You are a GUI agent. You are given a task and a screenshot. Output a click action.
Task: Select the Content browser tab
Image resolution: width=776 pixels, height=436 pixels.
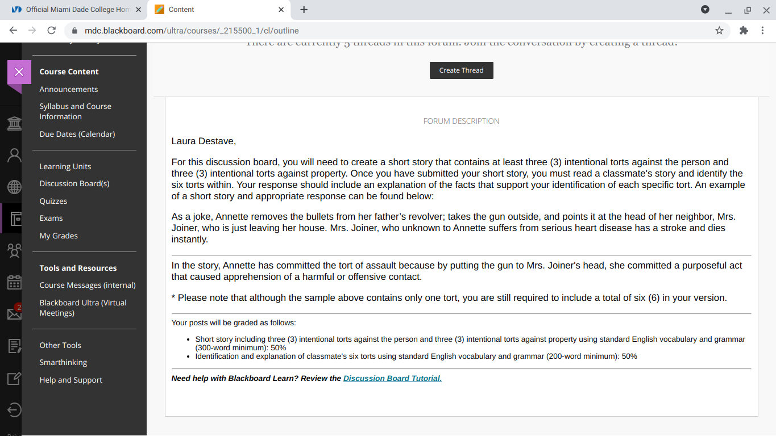(x=219, y=10)
